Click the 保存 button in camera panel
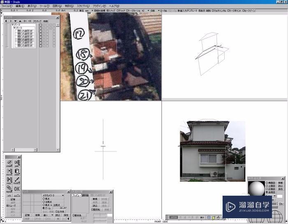The image size is (288, 224). coord(66,215)
